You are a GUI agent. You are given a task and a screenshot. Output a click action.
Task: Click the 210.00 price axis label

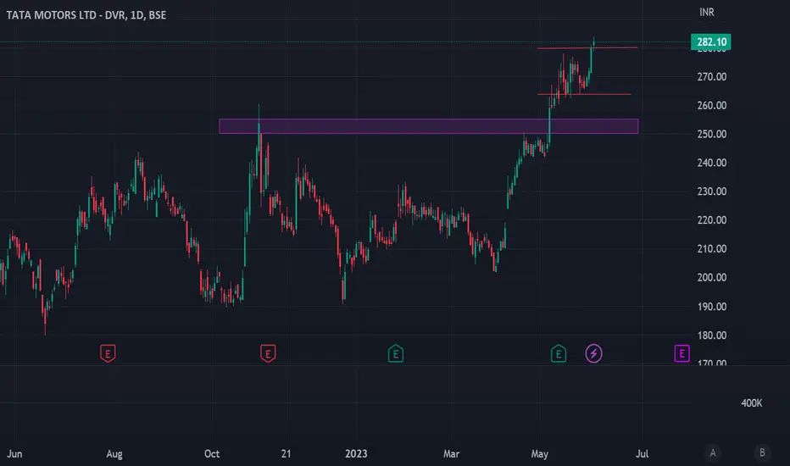click(x=711, y=249)
